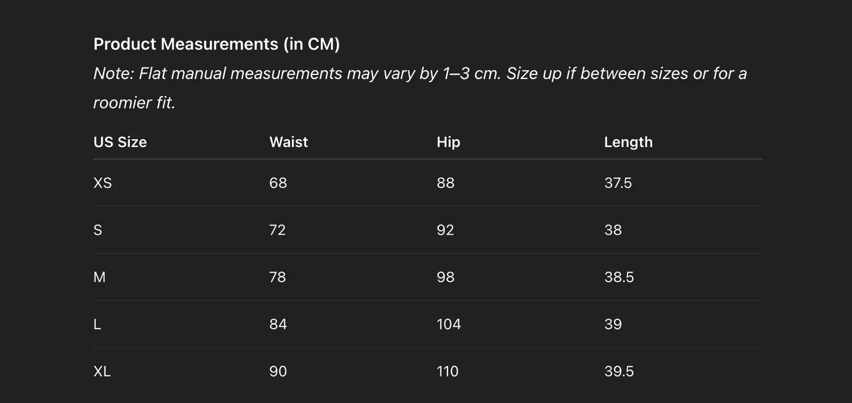Click the XL size row label
The image size is (852, 403).
[102, 372]
